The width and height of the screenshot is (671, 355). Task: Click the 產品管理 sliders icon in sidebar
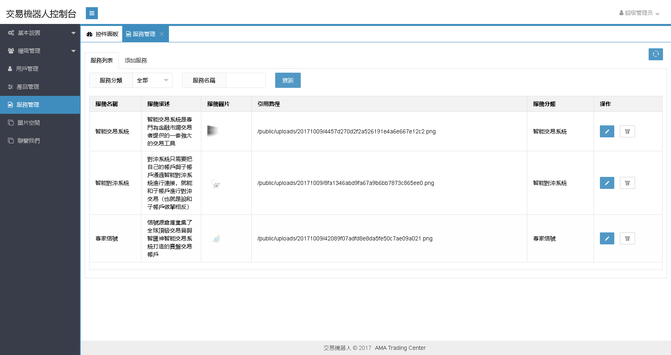(x=10, y=87)
